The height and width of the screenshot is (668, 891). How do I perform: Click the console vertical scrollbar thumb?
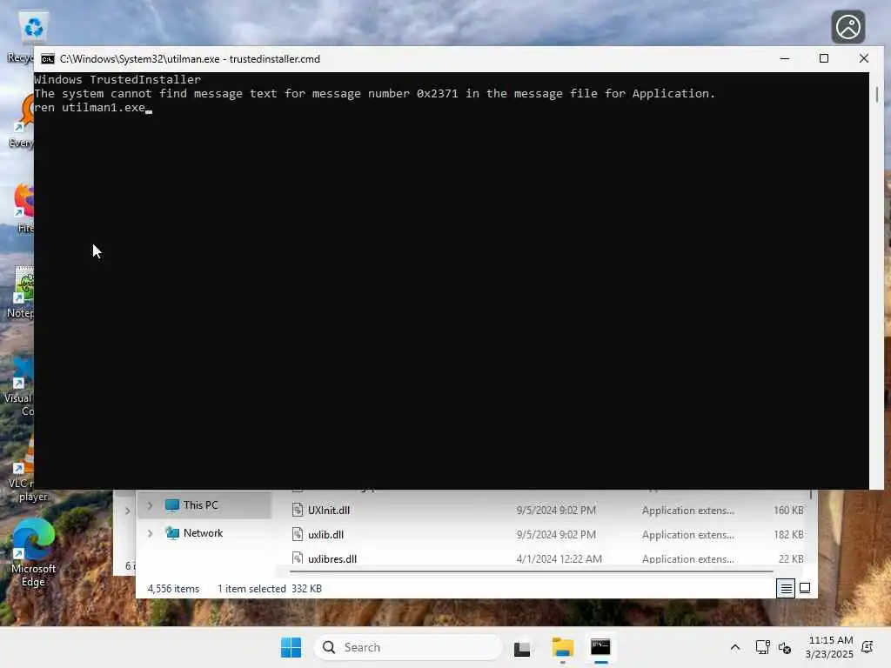click(877, 94)
